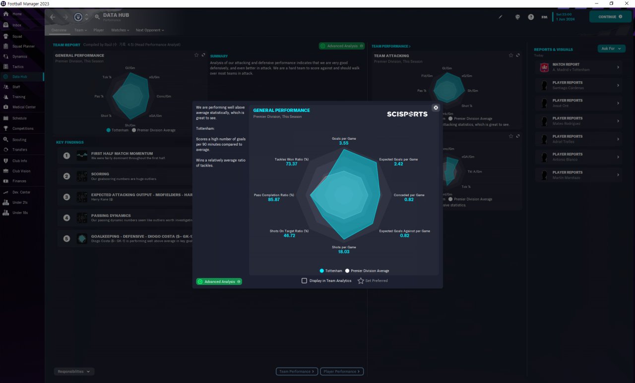Screen dimensions: 635x383
Task: Open the Dev. Center
Action: click(22, 192)
